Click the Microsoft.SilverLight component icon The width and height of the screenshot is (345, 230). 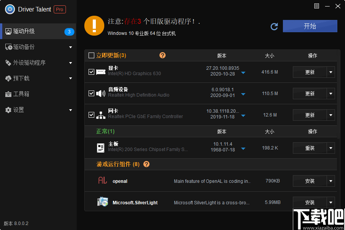click(x=102, y=202)
